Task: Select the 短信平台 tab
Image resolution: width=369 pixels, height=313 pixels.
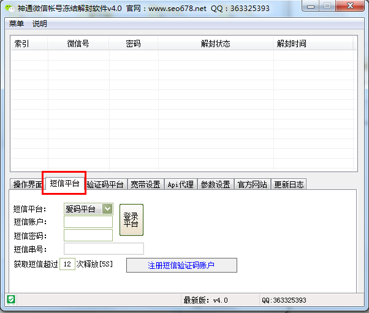Action: tap(64, 183)
